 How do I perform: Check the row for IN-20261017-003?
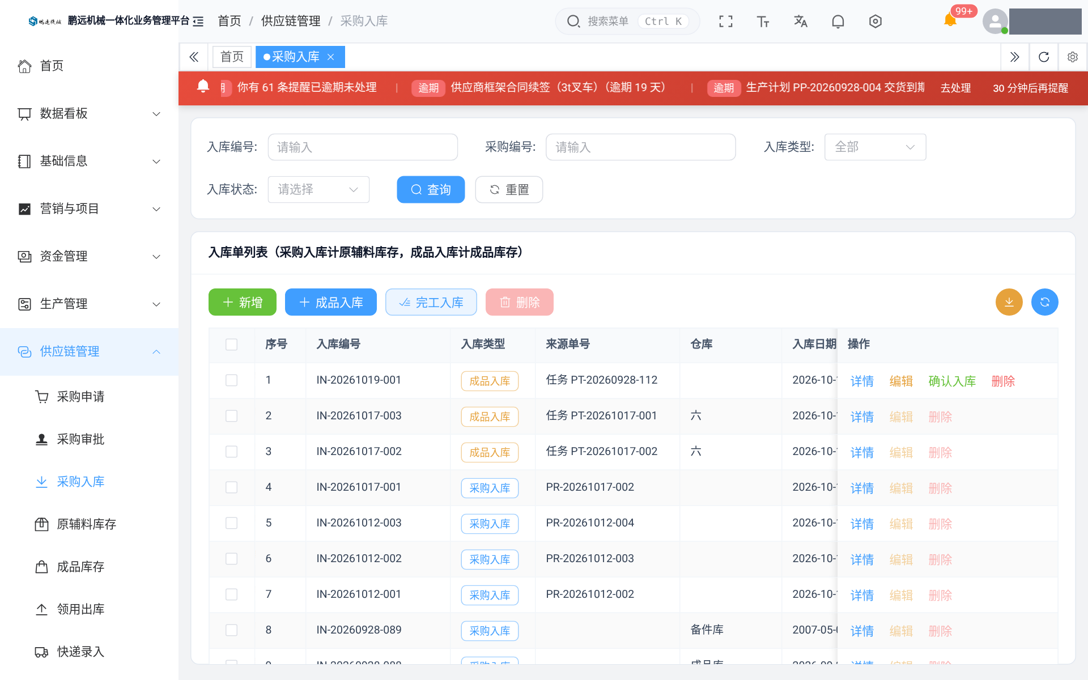click(x=231, y=416)
